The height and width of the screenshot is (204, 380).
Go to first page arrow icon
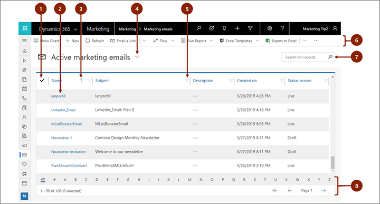(x=275, y=190)
